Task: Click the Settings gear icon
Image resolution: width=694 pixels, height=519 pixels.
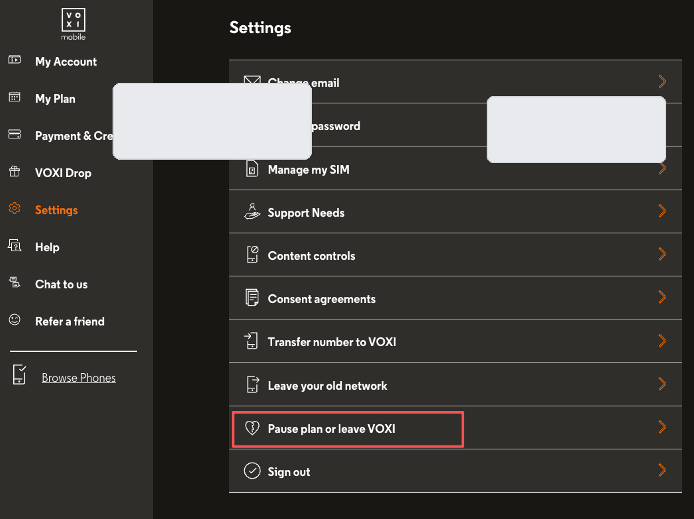Action: point(15,209)
